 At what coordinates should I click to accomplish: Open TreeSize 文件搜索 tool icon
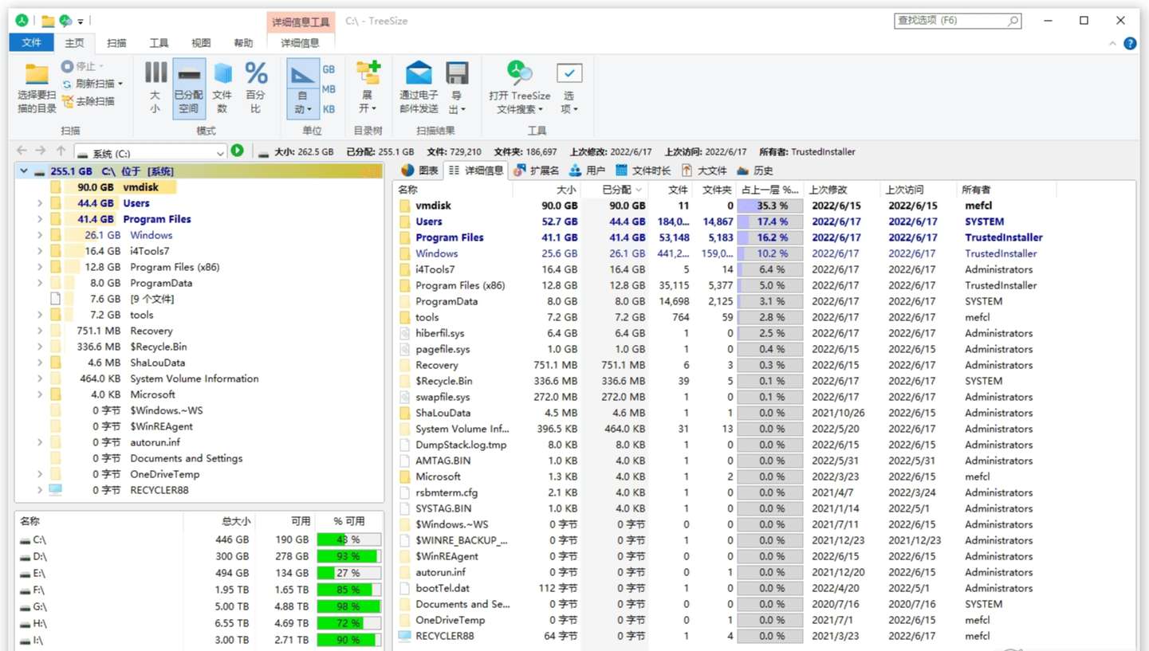point(520,73)
